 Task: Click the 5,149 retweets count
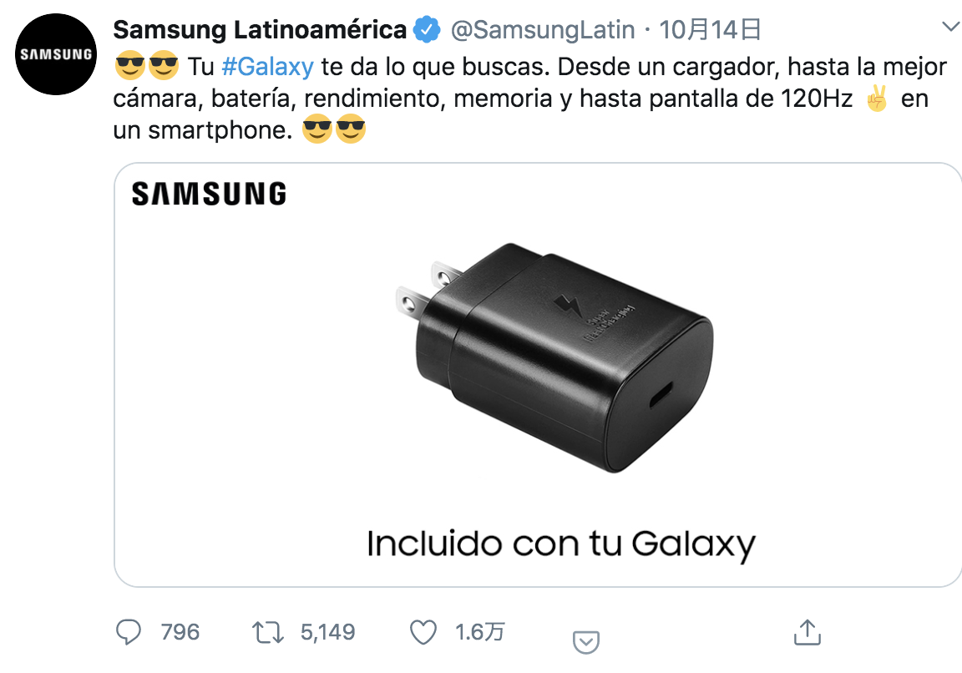(x=327, y=632)
